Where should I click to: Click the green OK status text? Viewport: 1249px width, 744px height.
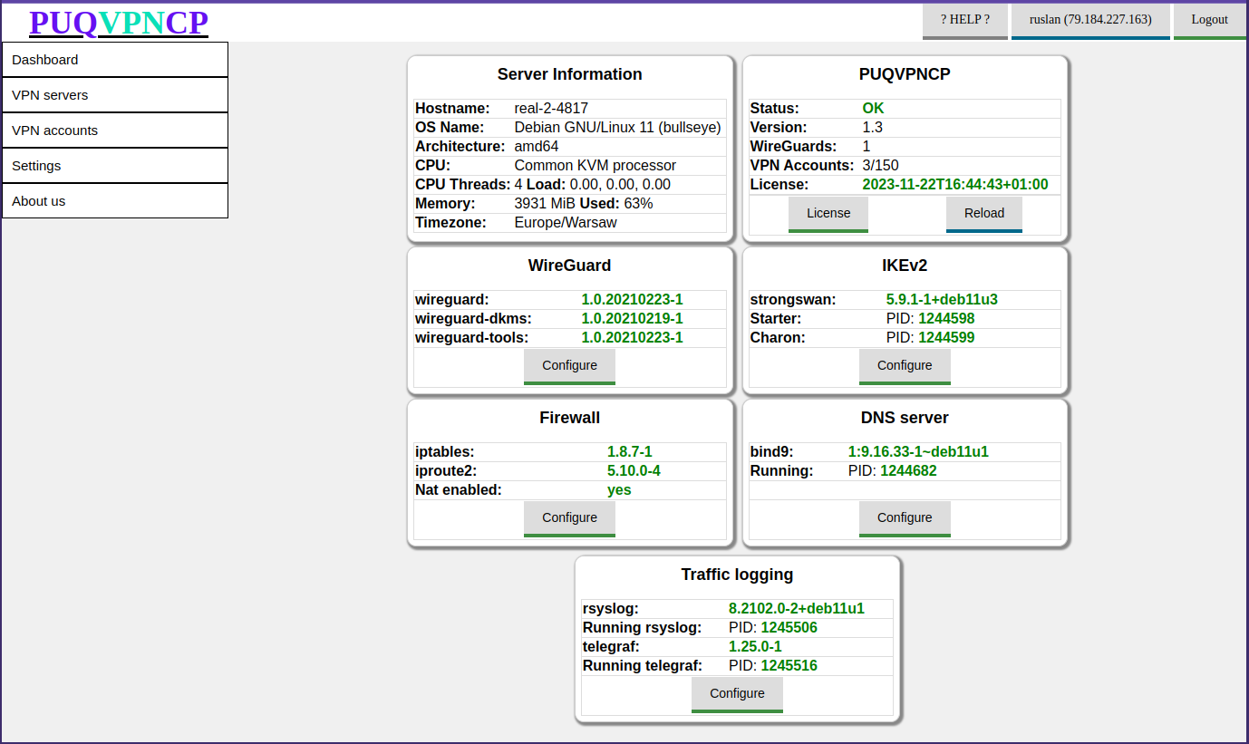click(873, 109)
